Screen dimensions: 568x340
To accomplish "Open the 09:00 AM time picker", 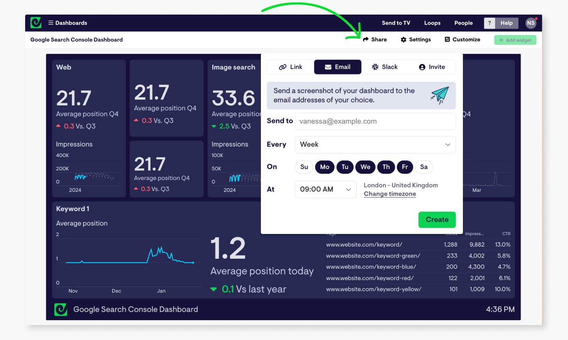I will (325, 189).
